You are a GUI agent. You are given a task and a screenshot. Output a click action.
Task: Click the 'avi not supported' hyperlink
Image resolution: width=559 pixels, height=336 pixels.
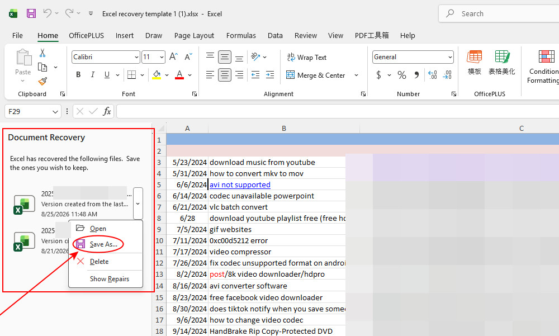[240, 184]
